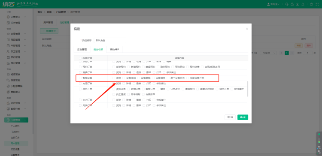Click the 前往 page number input
Viewport: 322px width, 156px height.
click(x=308, y=53)
